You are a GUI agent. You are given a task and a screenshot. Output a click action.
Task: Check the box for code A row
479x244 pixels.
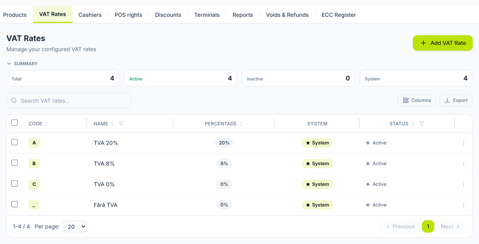tap(14, 142)
